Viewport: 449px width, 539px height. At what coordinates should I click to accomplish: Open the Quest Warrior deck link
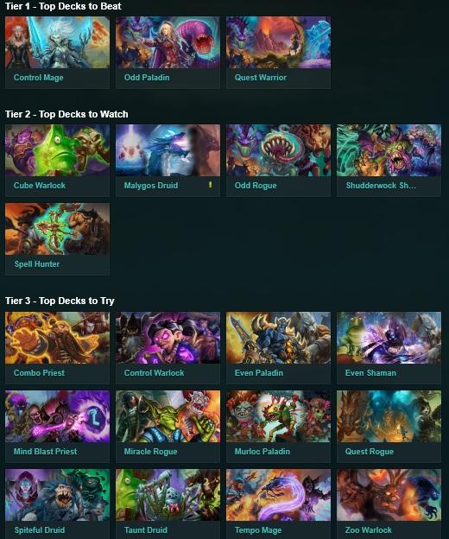point(260,78)
